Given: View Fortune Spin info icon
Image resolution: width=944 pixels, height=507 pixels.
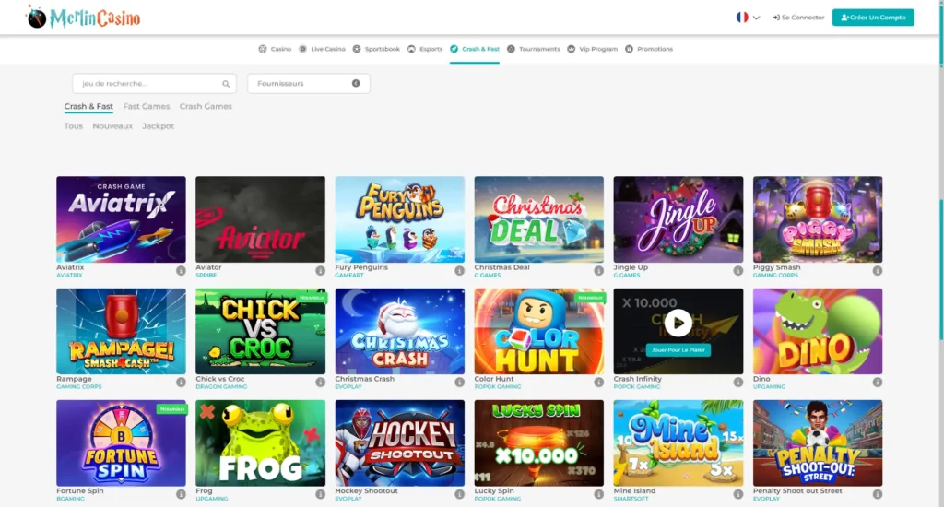Looking at the screenshot, I should click(x=181, y=494).
